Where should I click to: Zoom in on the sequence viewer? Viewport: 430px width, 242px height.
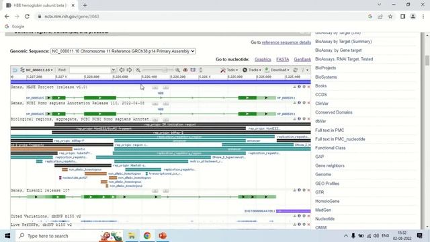(177, 70)
